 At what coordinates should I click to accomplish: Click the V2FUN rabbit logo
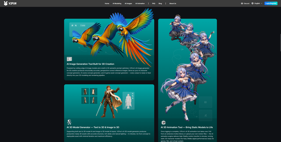[6, 3]
